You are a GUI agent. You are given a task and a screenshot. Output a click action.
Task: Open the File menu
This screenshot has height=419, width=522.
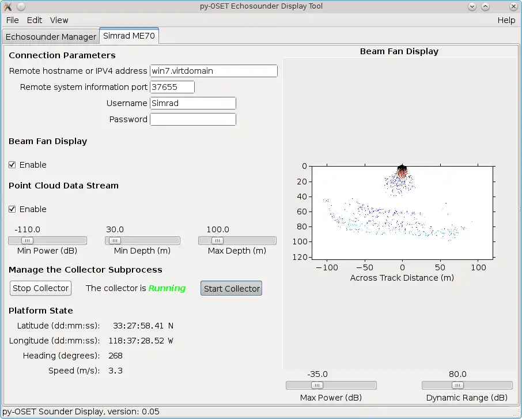(x=12, y=20)
